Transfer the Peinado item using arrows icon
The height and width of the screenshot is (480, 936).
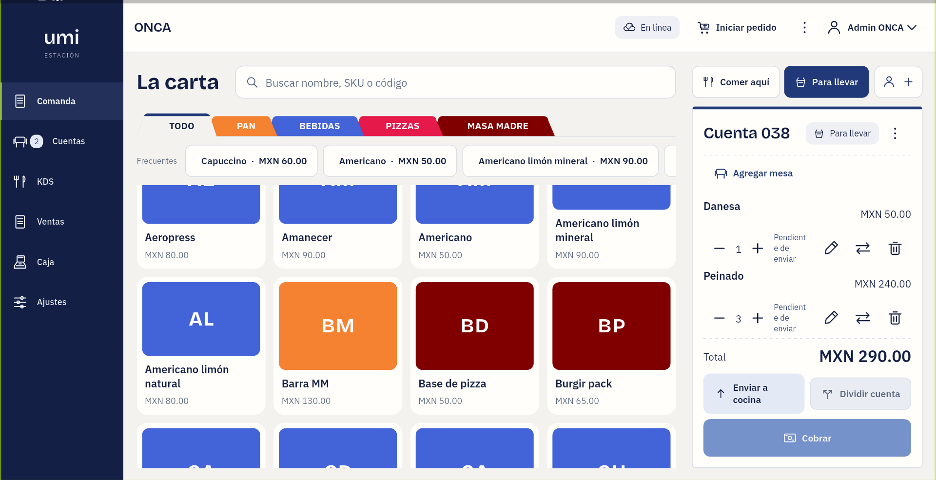[x=863, y=318]
